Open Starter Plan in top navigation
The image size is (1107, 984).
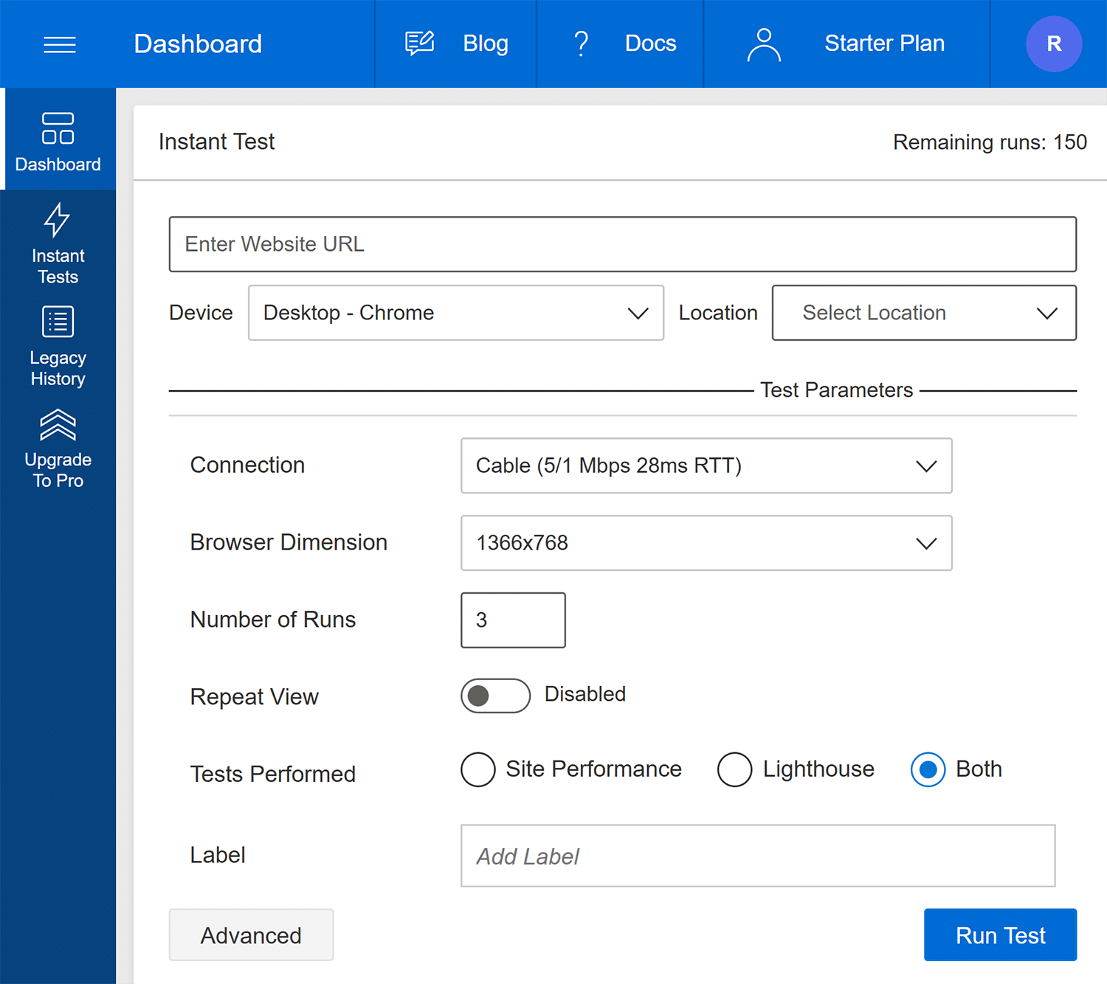tap(885, 44)
